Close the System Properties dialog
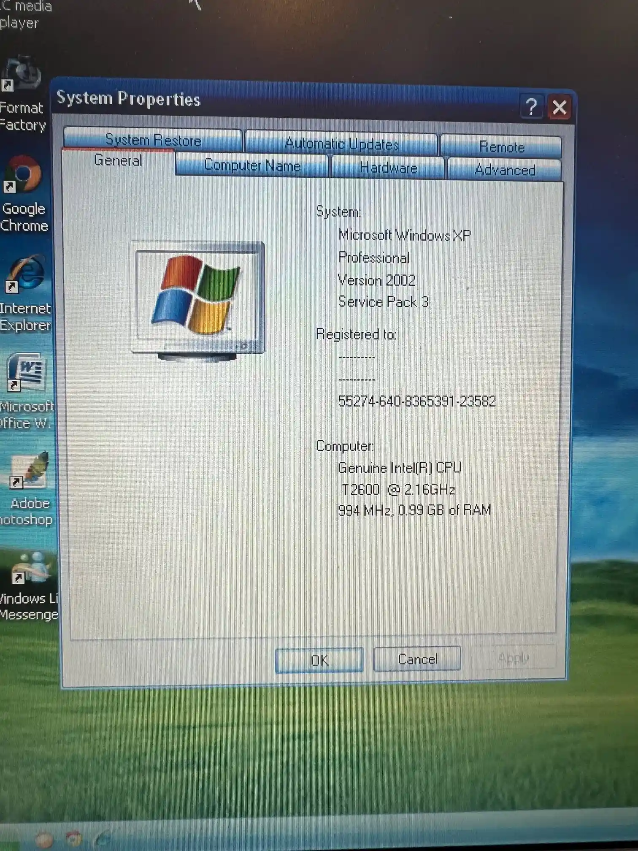This screenshot has width=638, height=851. click(x=560, y=107)
